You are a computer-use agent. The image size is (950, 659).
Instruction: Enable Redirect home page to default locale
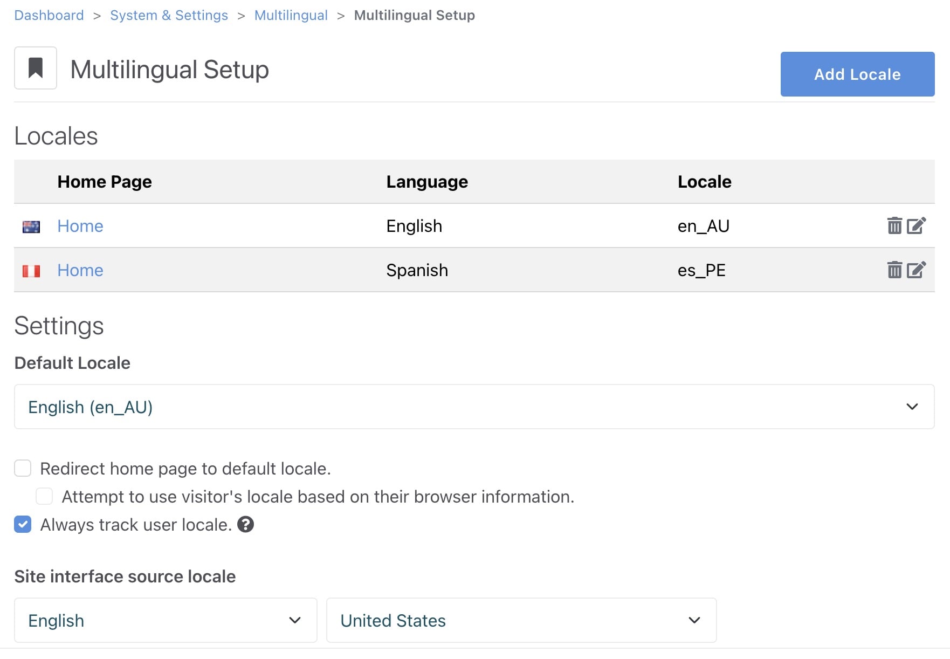(x=23, y=468)
